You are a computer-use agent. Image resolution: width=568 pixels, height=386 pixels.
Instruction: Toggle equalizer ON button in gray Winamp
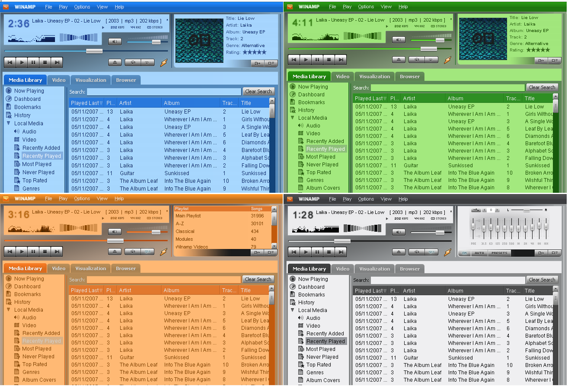(465, 253)
